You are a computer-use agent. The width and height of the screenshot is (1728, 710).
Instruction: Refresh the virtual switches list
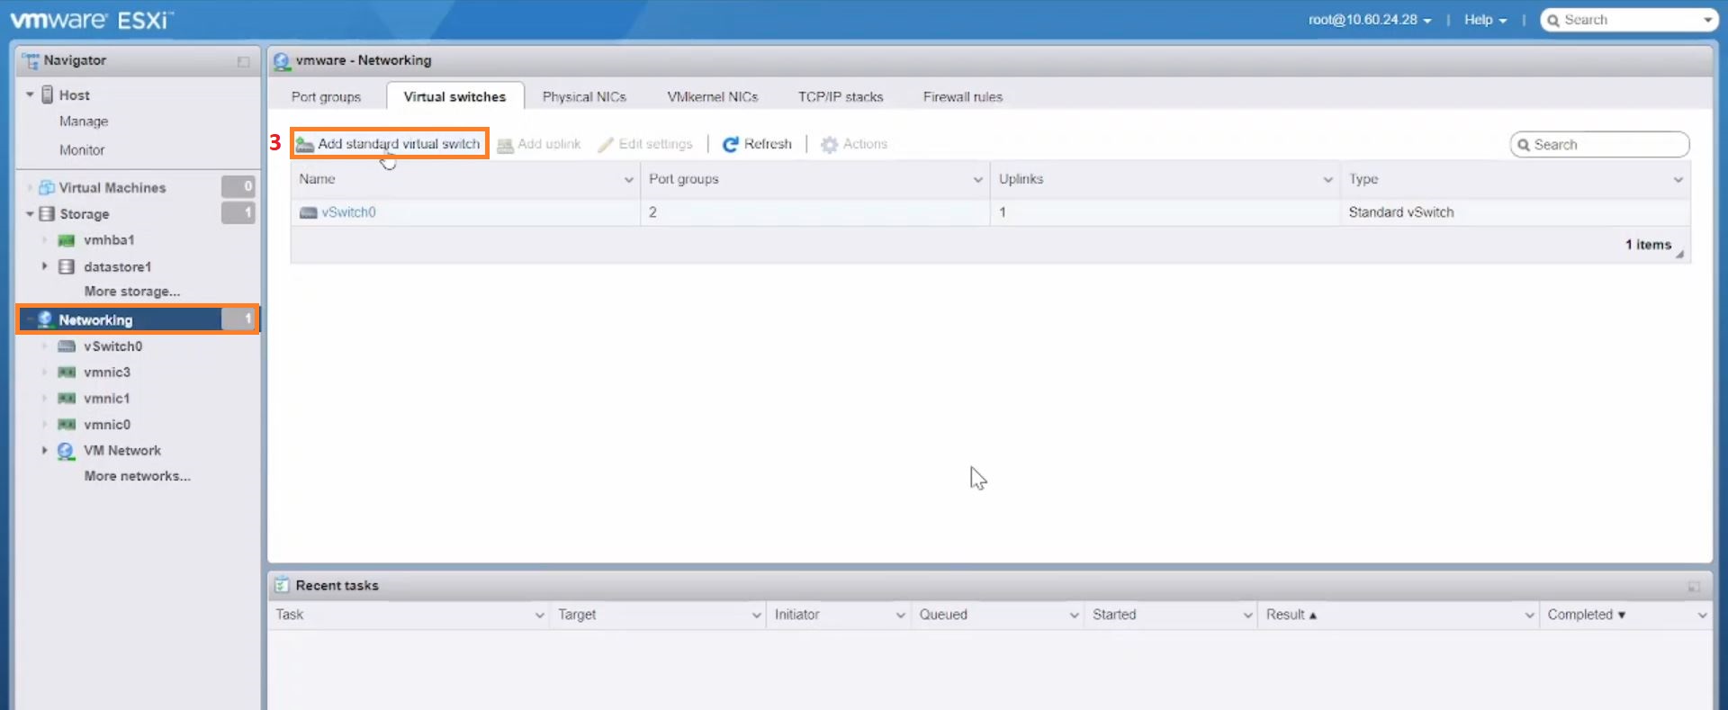tap(757, 144)
